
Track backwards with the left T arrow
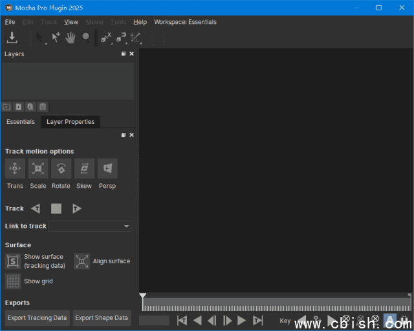tap(36, 208)
